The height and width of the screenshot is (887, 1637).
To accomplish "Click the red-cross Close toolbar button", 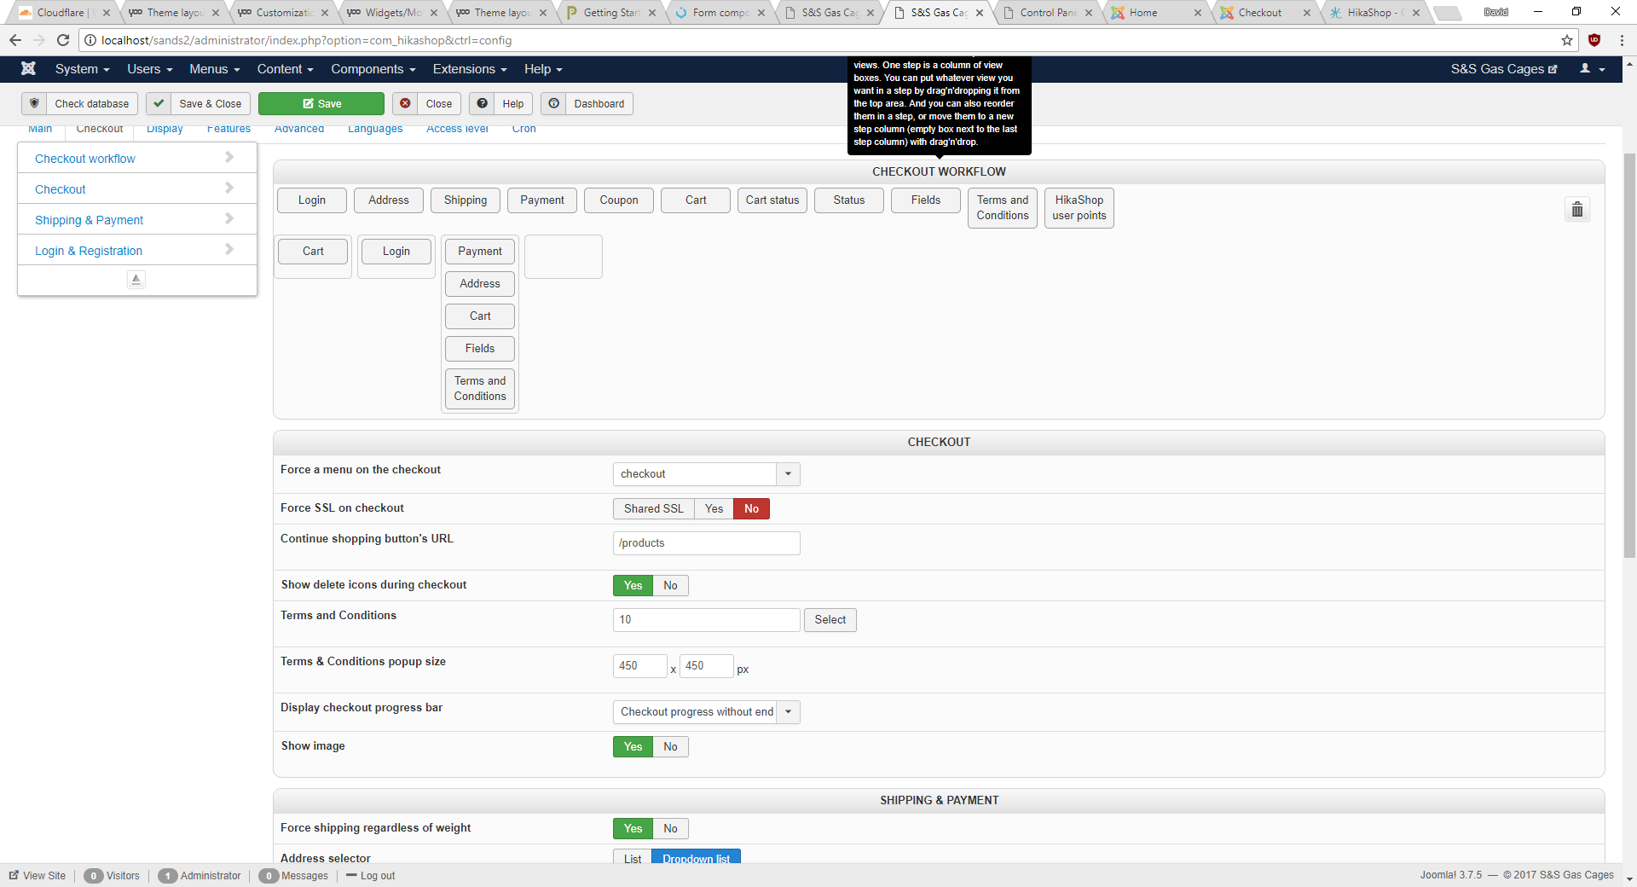I will [x=427, y=104].
